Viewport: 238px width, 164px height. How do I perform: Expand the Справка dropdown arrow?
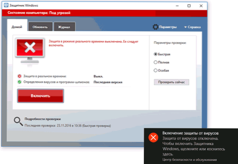click(x=185, y=27)
